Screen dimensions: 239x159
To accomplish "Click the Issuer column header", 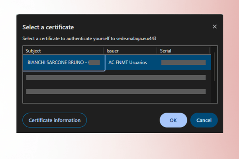I will click(130, 50).
